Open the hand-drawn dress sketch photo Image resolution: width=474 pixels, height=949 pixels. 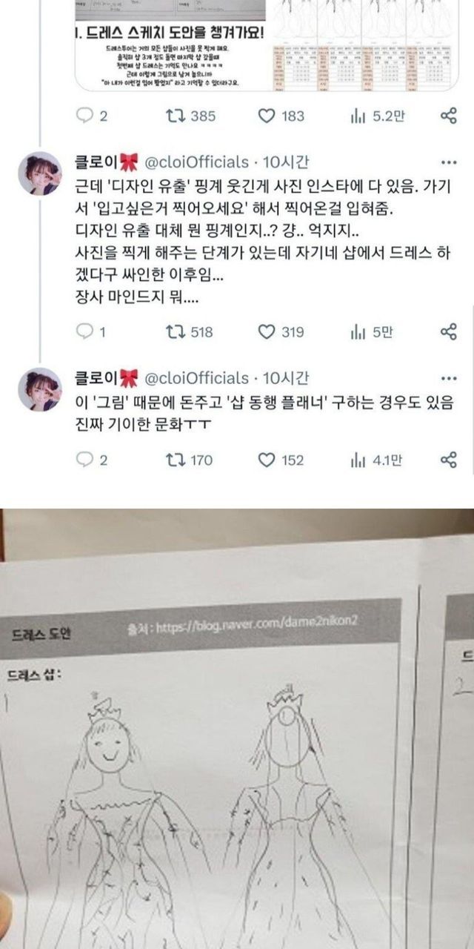237,729
